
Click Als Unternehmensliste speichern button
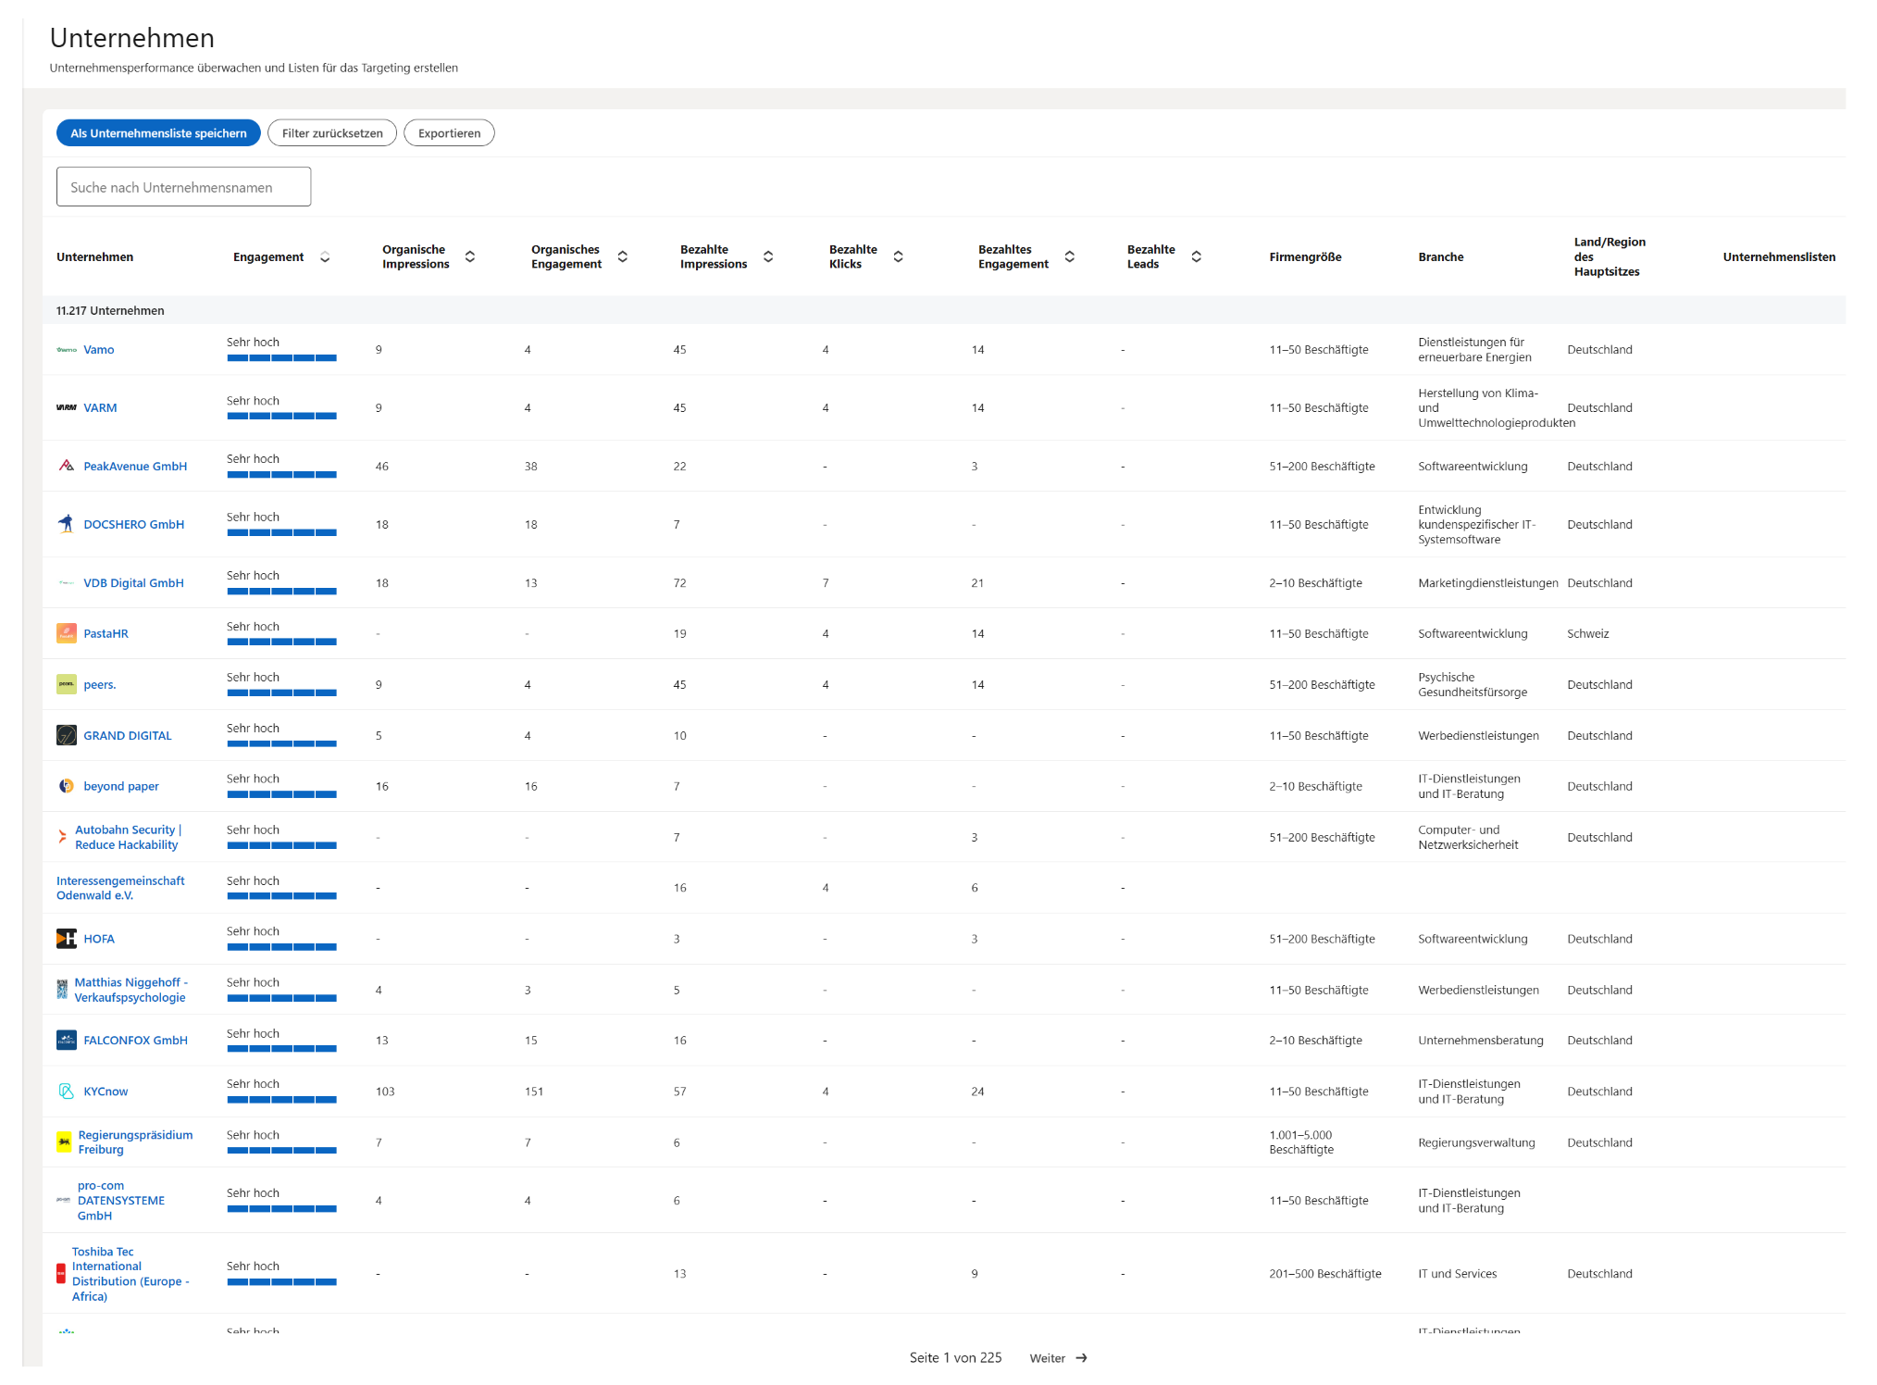[158, 133]
